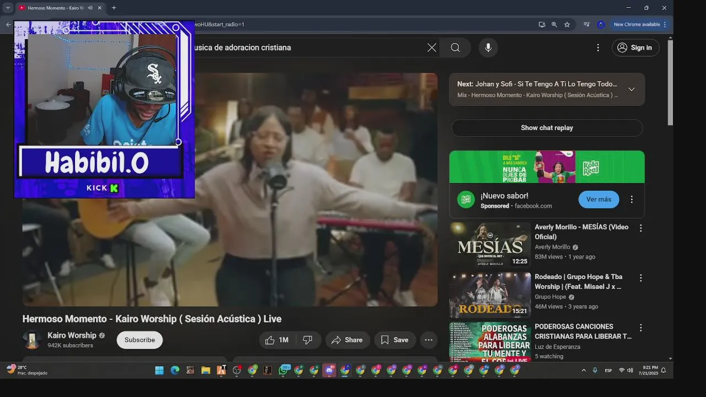Show chat replay
The width and height of the screenshot is (706, 397).
pyautogui.click(x=547, y=128)
